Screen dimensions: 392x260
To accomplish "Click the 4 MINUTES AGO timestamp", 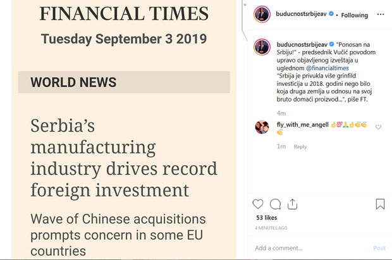I will (x=272, y=228).
